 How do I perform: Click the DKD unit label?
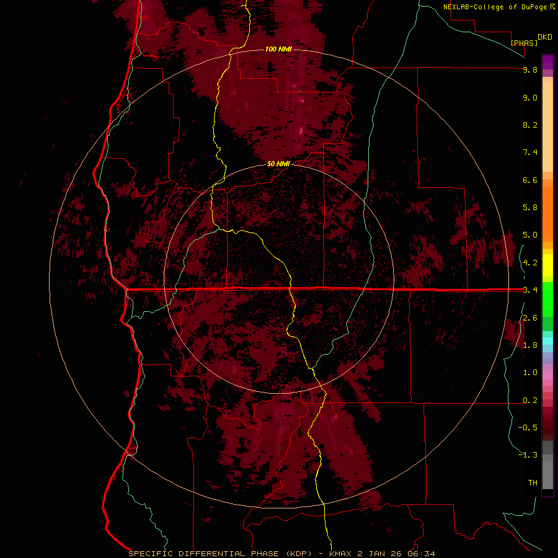pos(545,37)
